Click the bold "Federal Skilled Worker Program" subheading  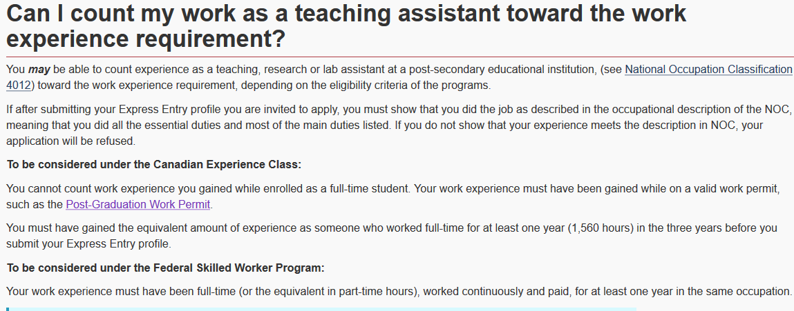(165, 267)
